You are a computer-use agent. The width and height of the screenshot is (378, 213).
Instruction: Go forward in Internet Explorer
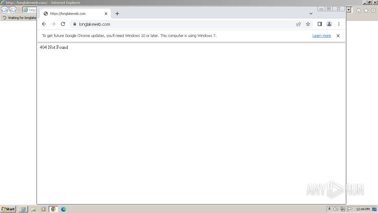pyautogui.click(x=13, y=10)
